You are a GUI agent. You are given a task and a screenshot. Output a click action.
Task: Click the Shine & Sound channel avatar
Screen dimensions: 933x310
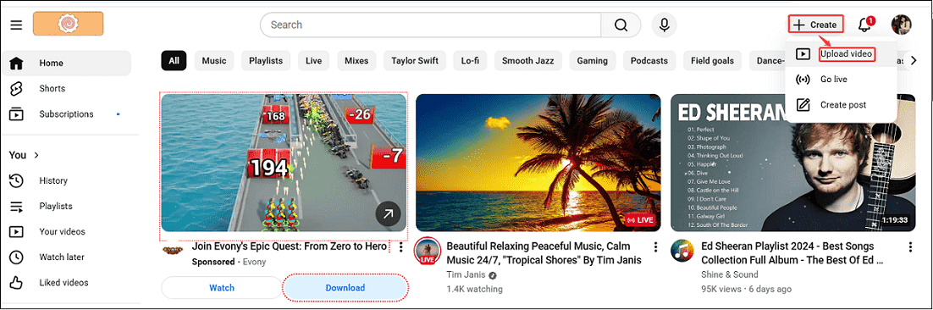pyautogui.click(x=682, y=251)
